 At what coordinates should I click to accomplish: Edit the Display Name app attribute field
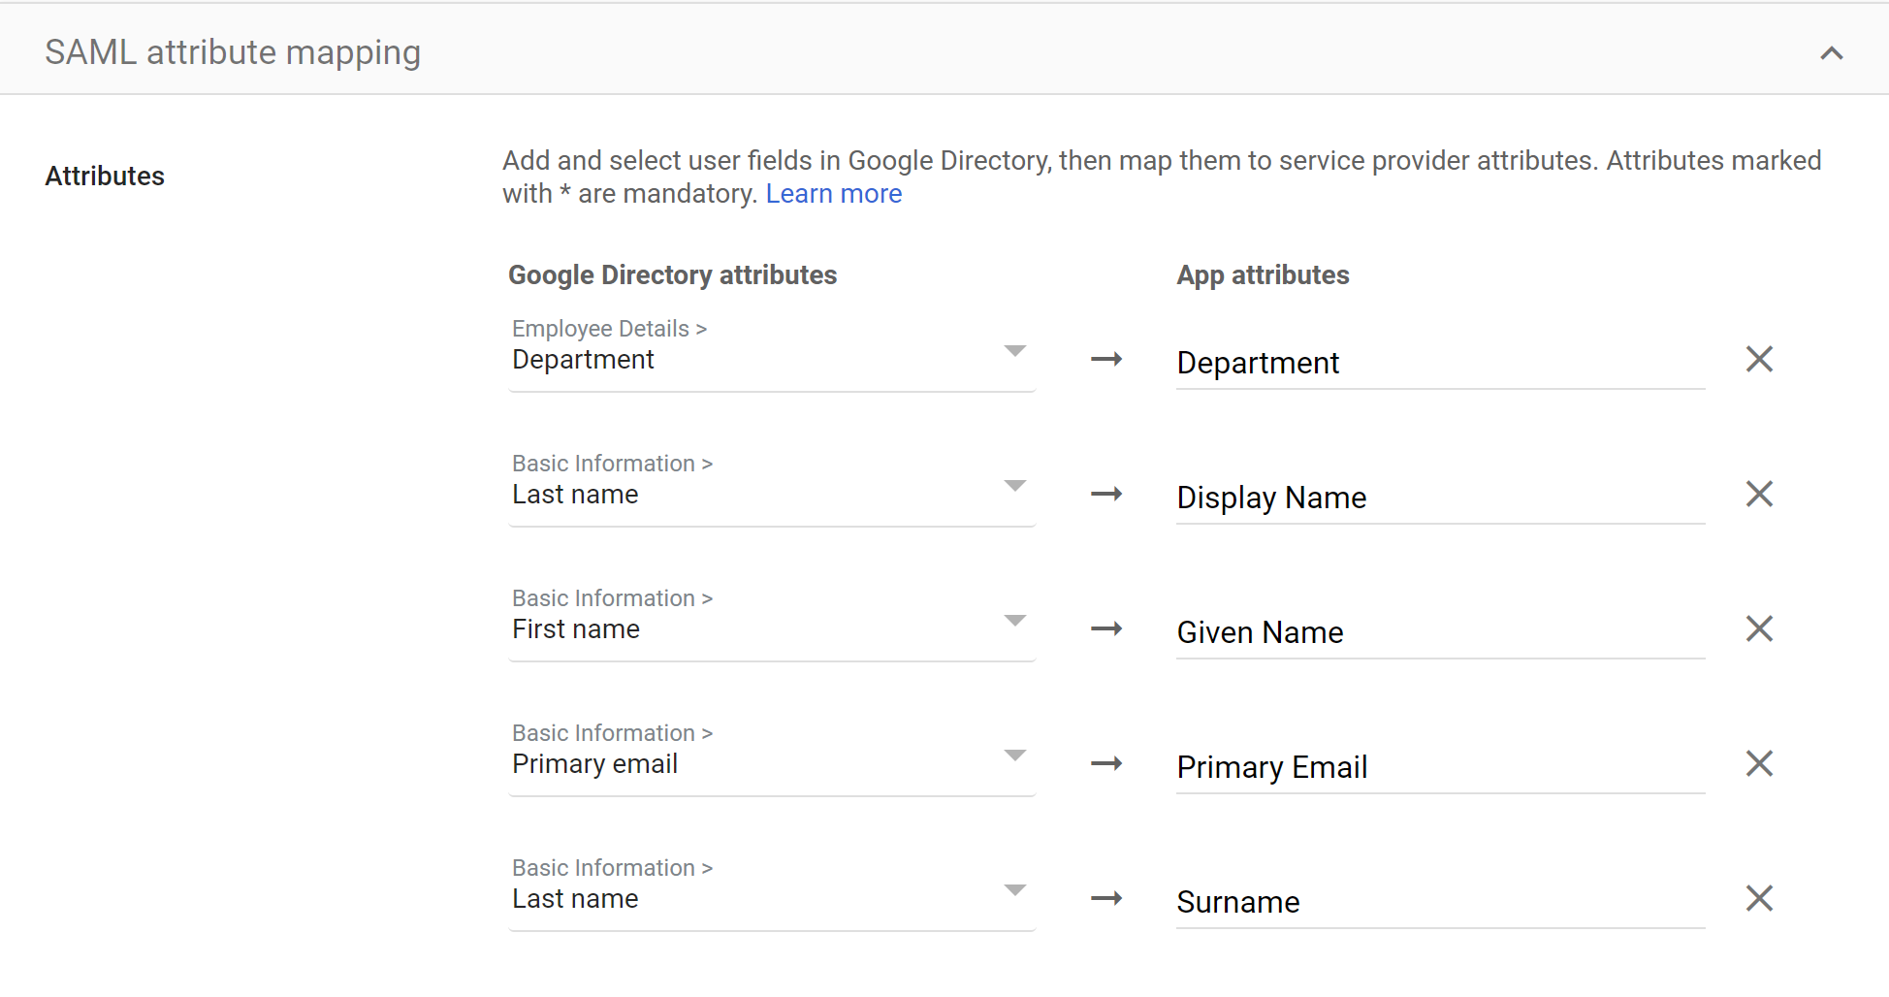coord(1440,498)
